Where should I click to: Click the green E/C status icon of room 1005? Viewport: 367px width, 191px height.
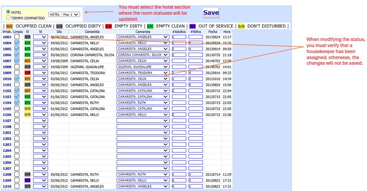pos(28,49)
